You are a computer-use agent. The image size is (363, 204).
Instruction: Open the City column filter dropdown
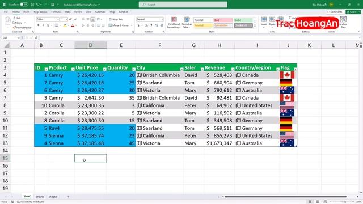click(181, 69)
